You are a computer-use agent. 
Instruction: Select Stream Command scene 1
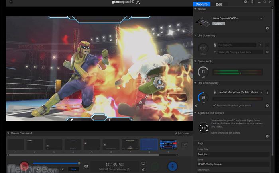(16, 144)
